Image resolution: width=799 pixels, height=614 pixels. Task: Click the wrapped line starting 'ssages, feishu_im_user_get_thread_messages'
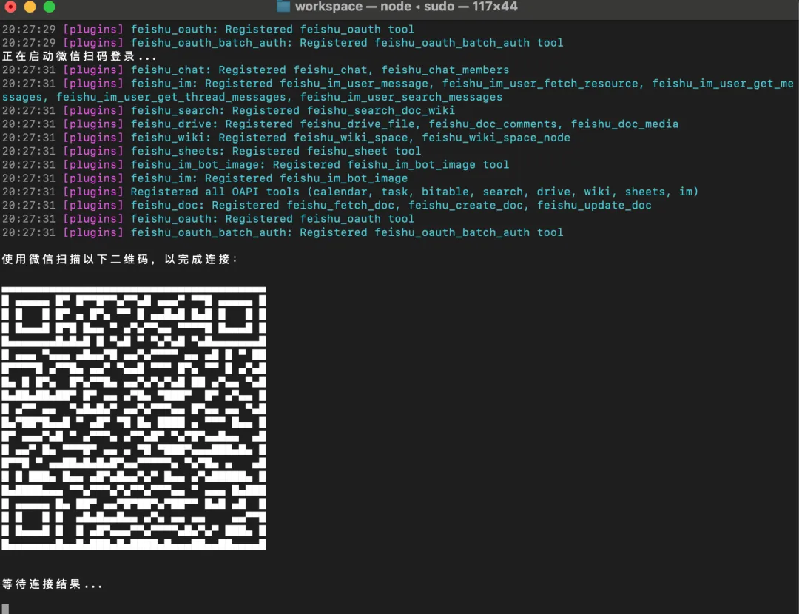click(x=252, y=97)
